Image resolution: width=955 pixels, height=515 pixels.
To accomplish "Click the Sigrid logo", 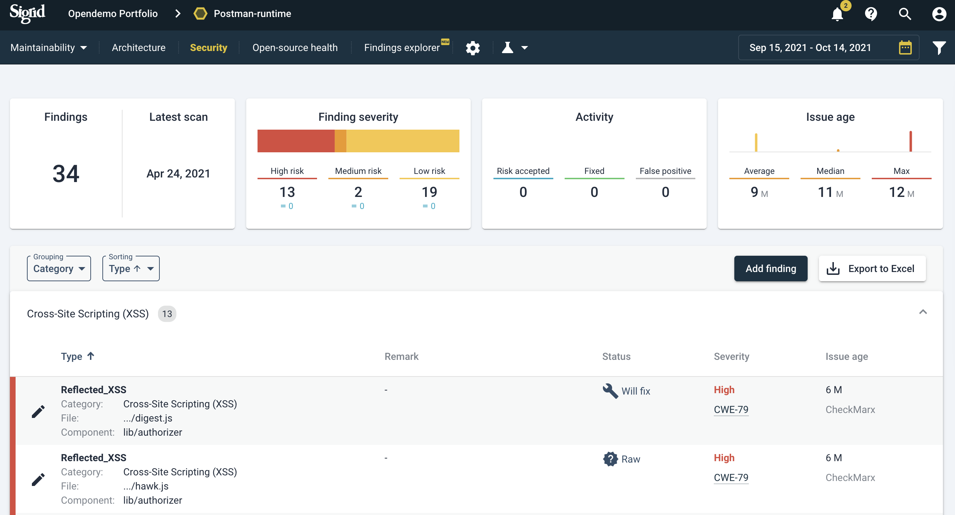I will [x=27, y=13].
